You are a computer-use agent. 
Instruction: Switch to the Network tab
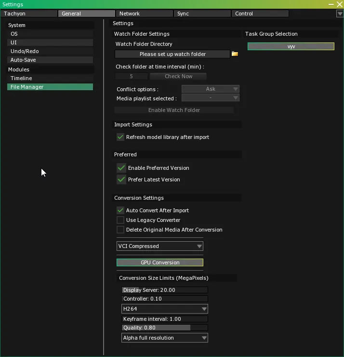pos(144,14)
